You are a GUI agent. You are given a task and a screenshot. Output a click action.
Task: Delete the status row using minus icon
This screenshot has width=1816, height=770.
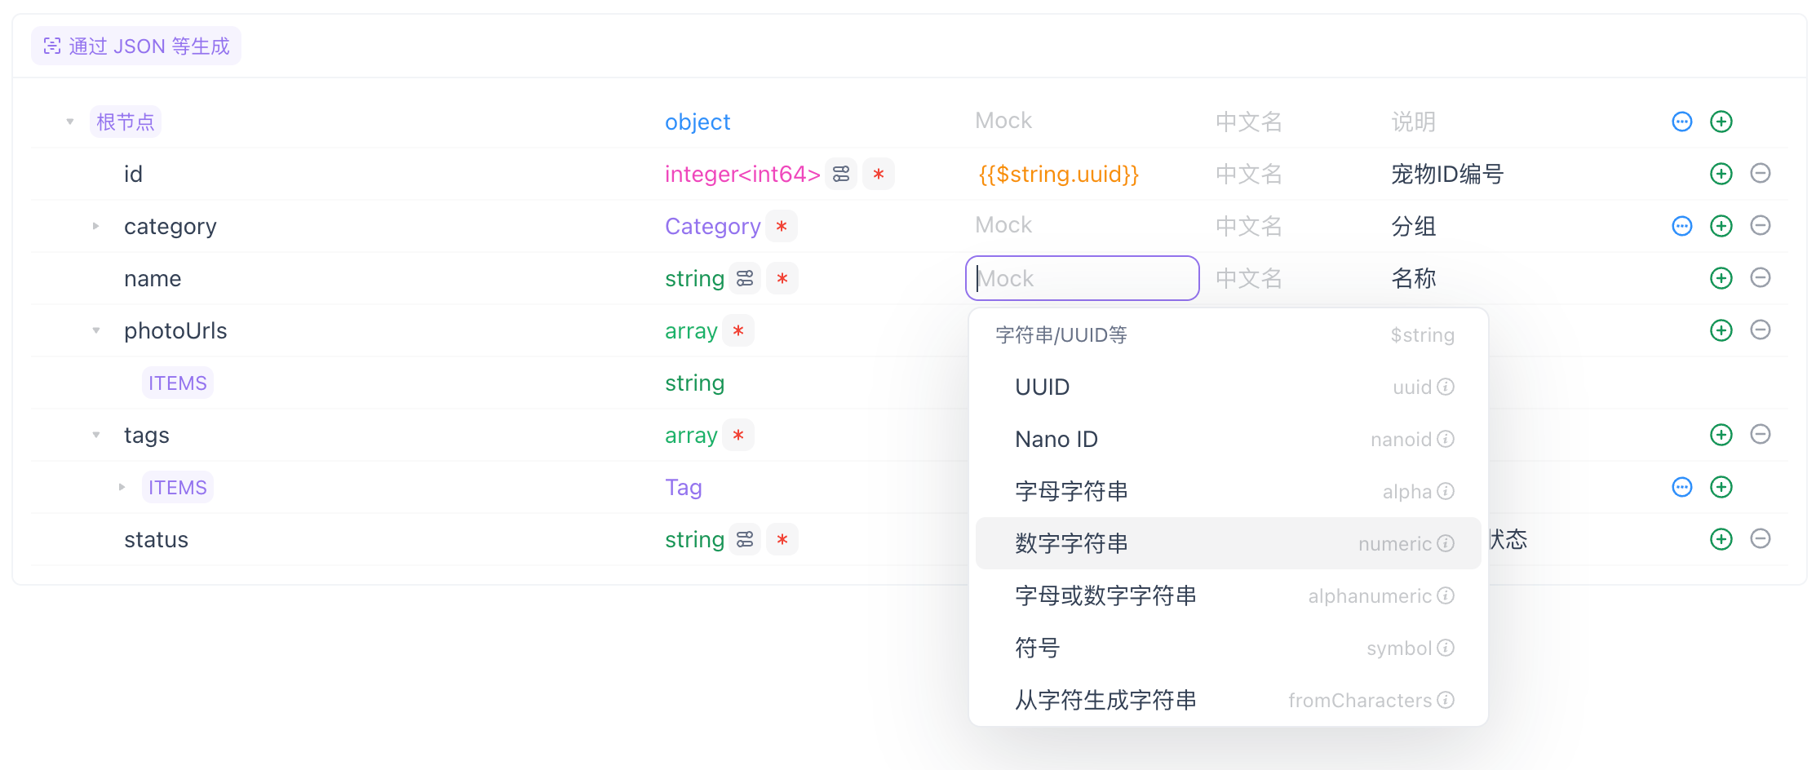pos(1760,539)
